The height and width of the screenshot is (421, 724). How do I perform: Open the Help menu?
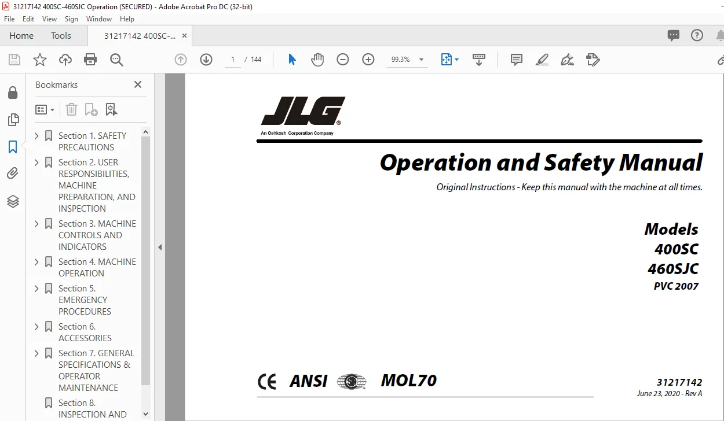pyautogui.click(x=127, y=19)
